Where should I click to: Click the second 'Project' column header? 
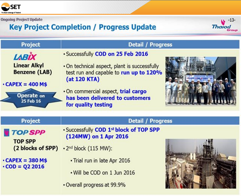point(31,121)
